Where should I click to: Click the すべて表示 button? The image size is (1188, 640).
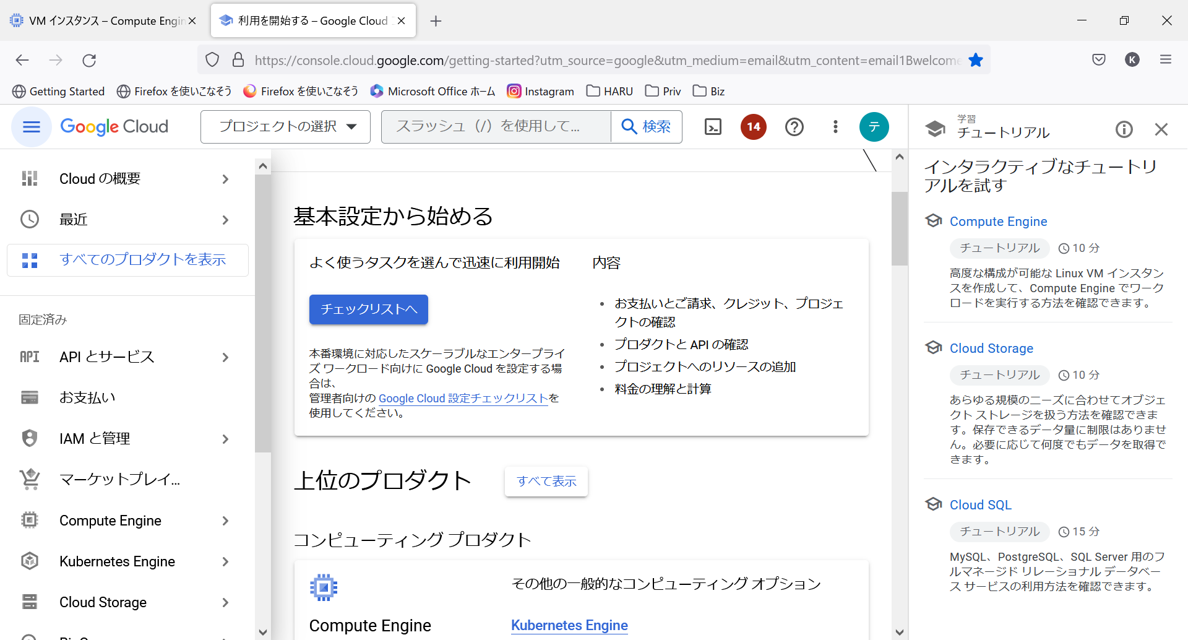(x=546, y=482)
